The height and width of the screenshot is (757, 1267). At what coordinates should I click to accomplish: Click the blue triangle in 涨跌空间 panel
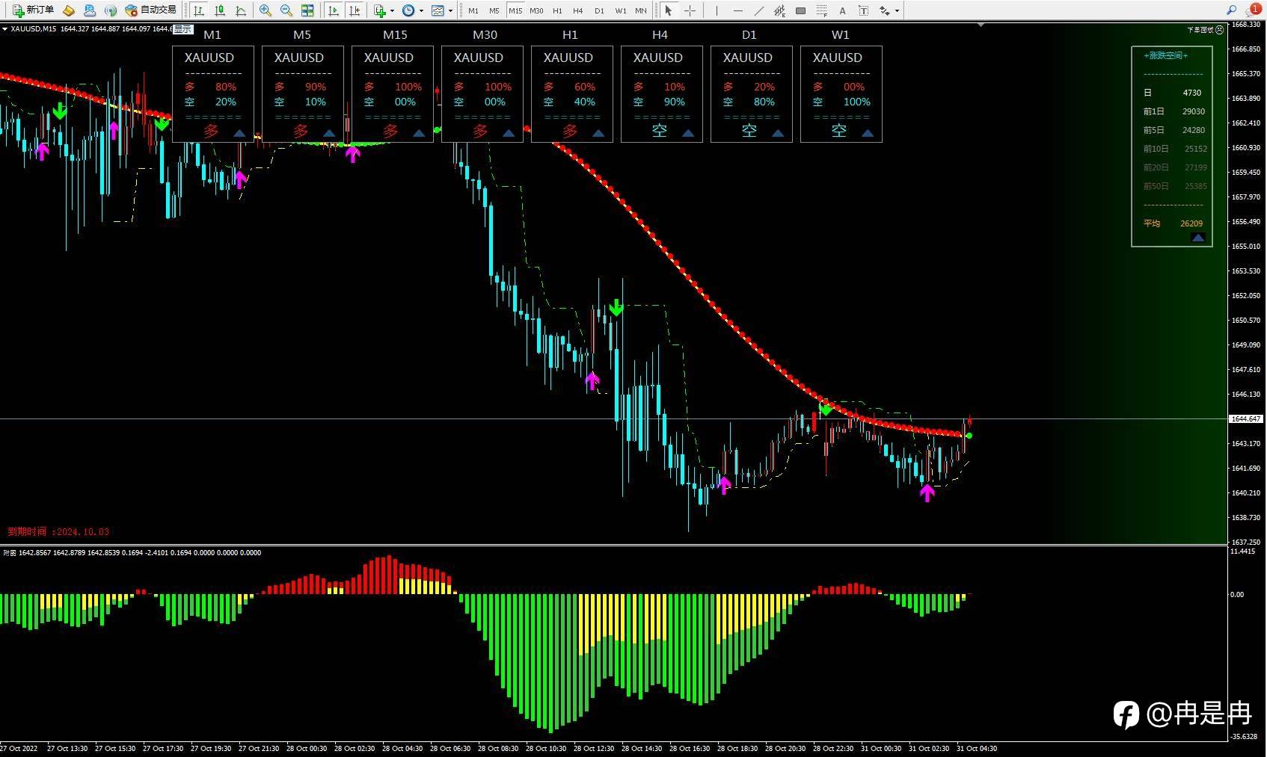[x=1197, y=238]
